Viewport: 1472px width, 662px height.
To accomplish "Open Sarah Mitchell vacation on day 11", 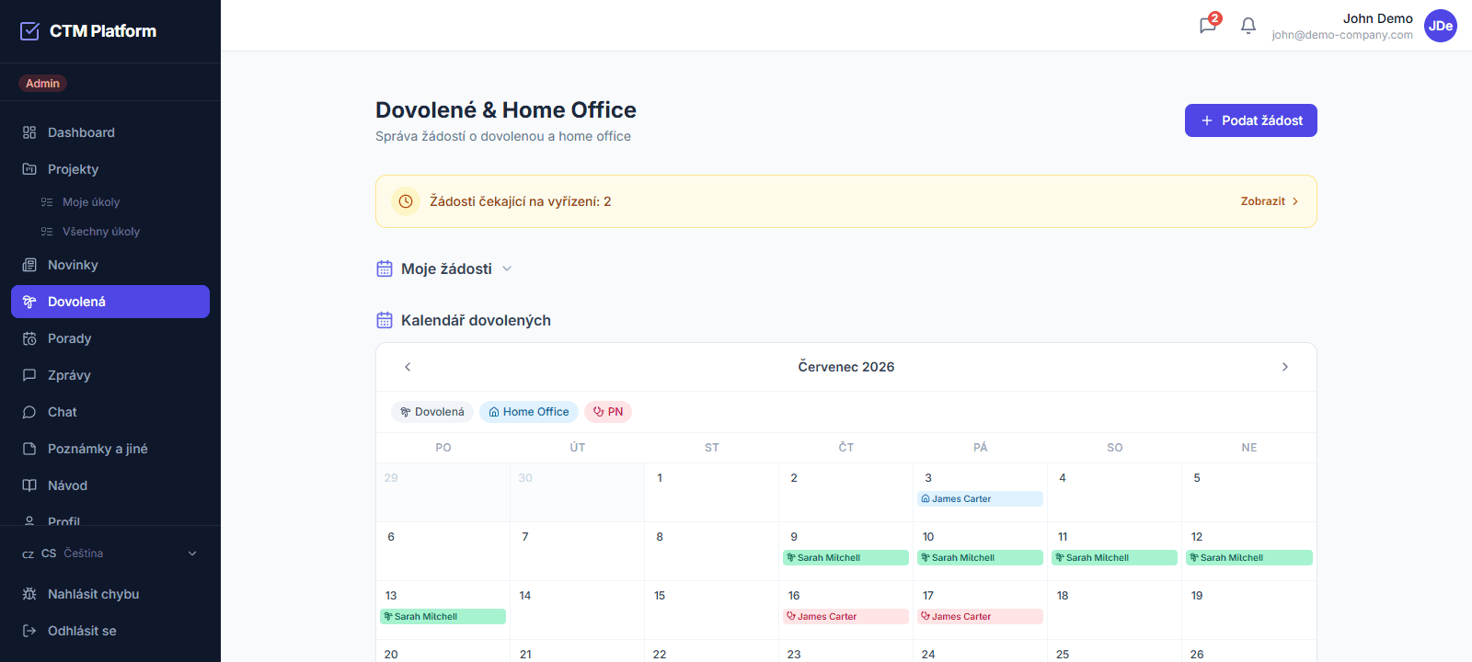I will [1115, 558].
